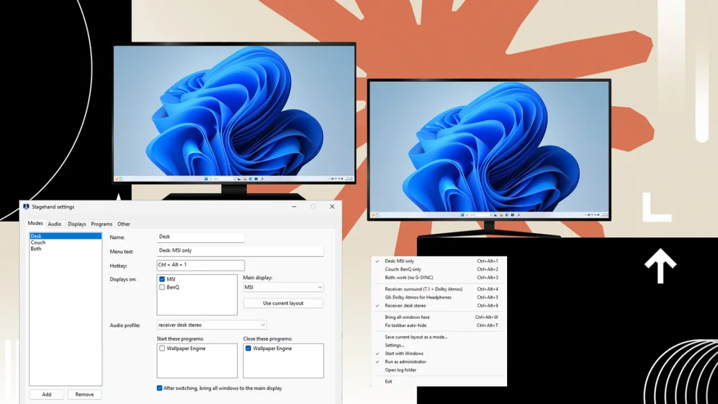The image size is (718, 404).
Task: Click the Remove button below the modes list
Action: [84, 394]
